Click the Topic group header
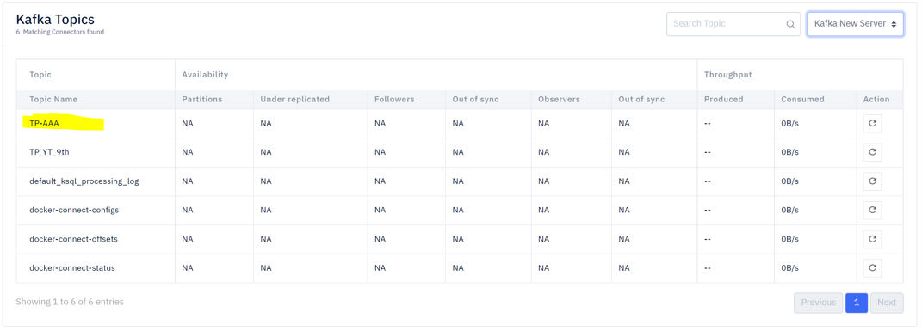 tap(40, 75)
